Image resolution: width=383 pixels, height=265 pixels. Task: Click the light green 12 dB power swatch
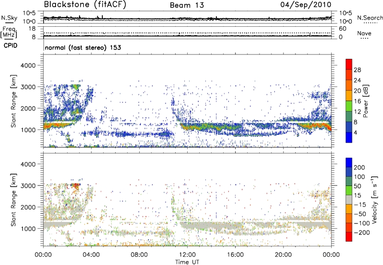pyautogui.click(x=349, y=106)
